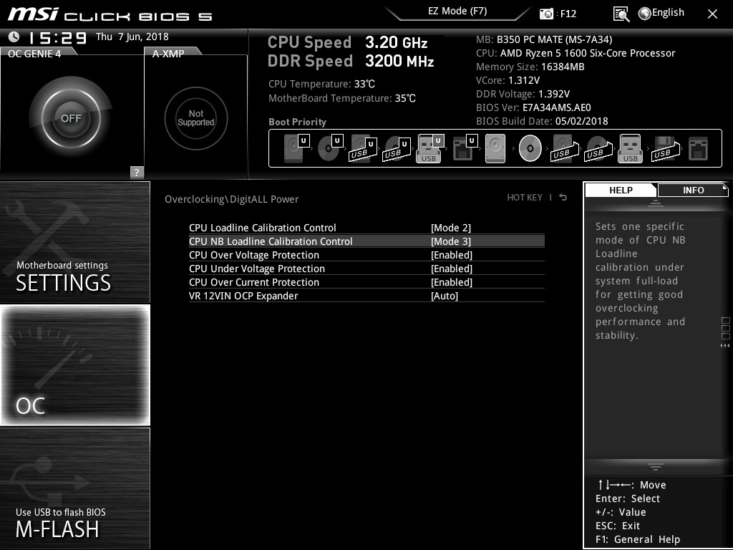Change CPU Over Current Protection [Enabled] value
733x550 pixels.
452,282
